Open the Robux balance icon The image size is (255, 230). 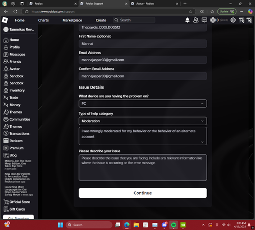click(x=213, y=20)
